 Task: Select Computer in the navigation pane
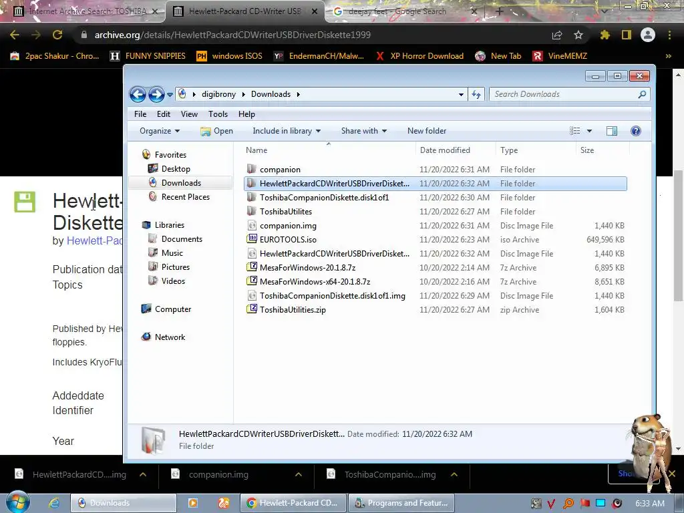(x=166, y=309)
